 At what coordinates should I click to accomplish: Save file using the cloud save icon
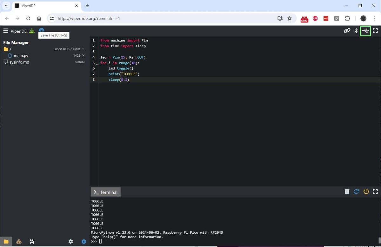[x=41, y=30]
